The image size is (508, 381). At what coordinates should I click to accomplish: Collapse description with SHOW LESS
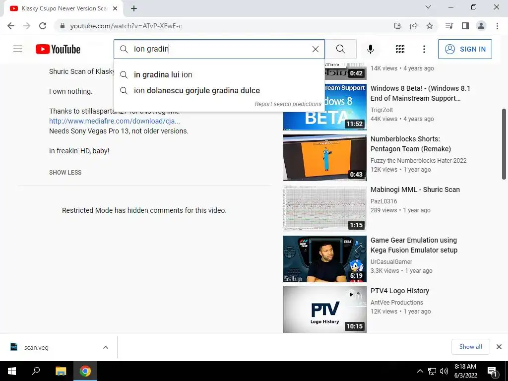(65, 172)
